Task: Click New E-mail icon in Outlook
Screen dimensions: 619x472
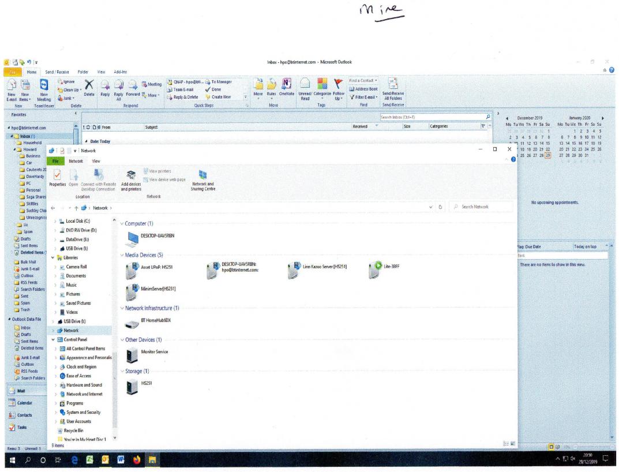Action: [12, 90]
